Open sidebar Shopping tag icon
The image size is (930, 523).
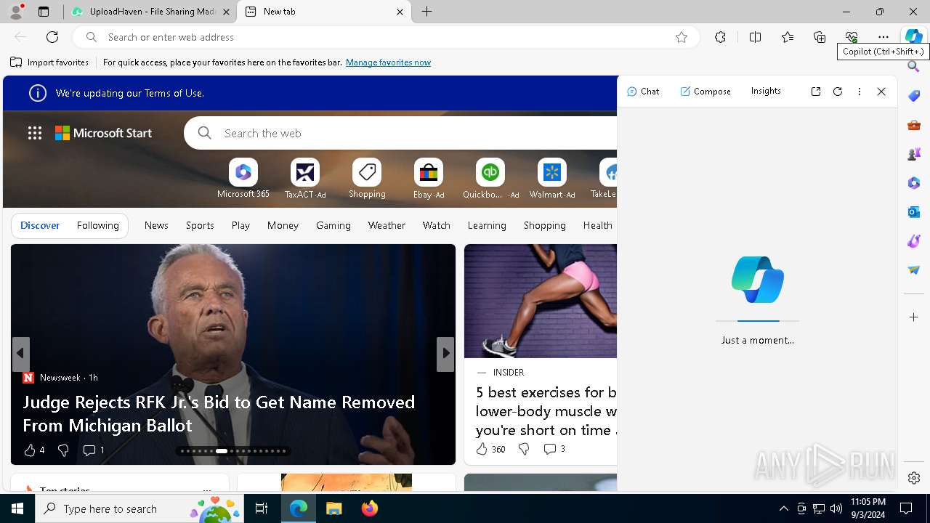tap(914, 96)
